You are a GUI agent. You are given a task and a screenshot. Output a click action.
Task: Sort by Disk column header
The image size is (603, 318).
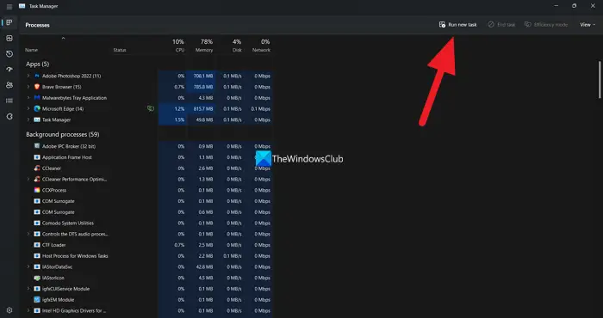[237, 46]
